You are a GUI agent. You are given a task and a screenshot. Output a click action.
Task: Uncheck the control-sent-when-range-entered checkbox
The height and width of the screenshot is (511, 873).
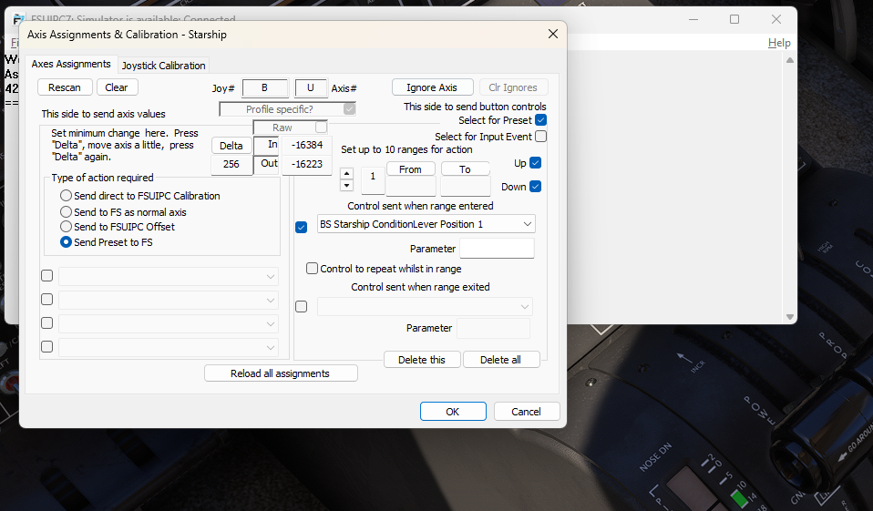tap(302, 227)
